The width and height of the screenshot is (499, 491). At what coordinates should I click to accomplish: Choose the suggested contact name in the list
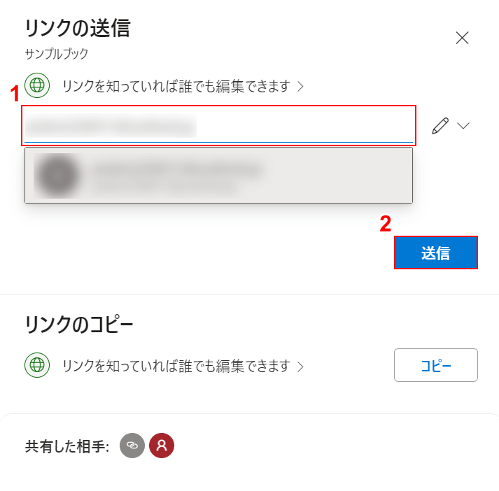coord(176,169)
